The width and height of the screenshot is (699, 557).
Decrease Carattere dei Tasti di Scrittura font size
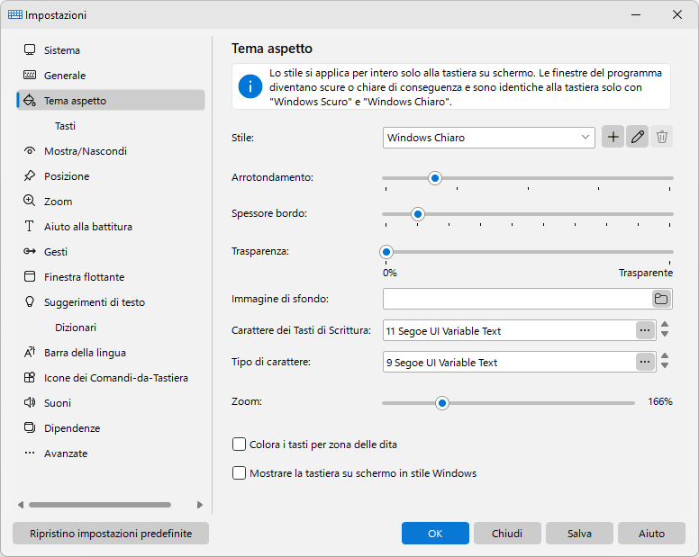coord(665,334)
